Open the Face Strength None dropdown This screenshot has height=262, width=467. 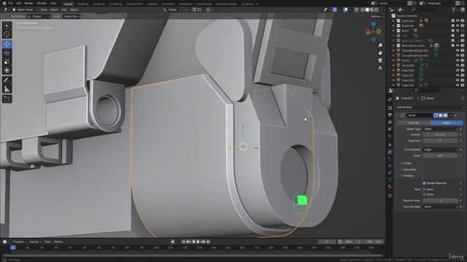441,207
